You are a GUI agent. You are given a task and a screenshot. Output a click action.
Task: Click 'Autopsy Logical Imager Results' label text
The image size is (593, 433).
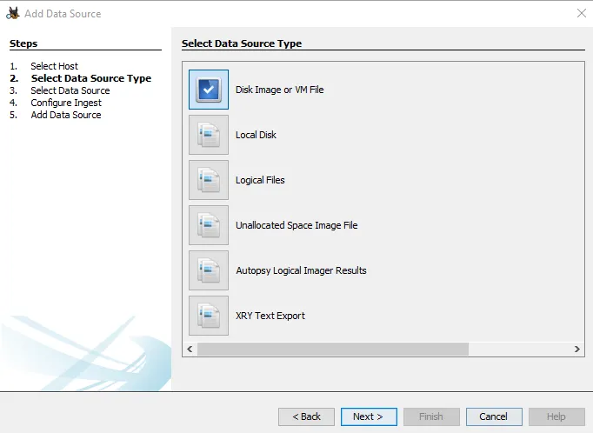(301, 270)
